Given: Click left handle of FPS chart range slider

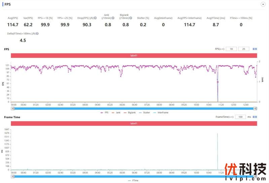Looking at the screenshot, I should pyautogui.click(x=13, y=108).
